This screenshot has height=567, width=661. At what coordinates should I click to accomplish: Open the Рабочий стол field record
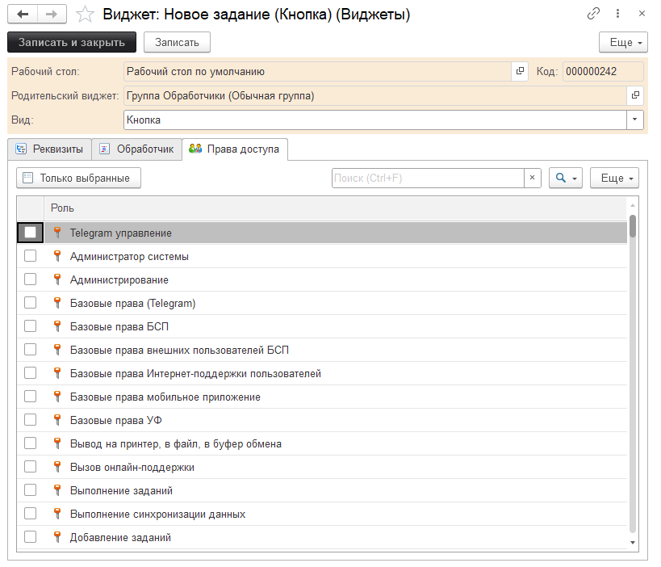pos(520,72)
